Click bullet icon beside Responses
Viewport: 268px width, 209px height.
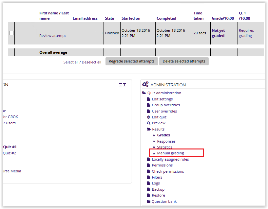154,141
